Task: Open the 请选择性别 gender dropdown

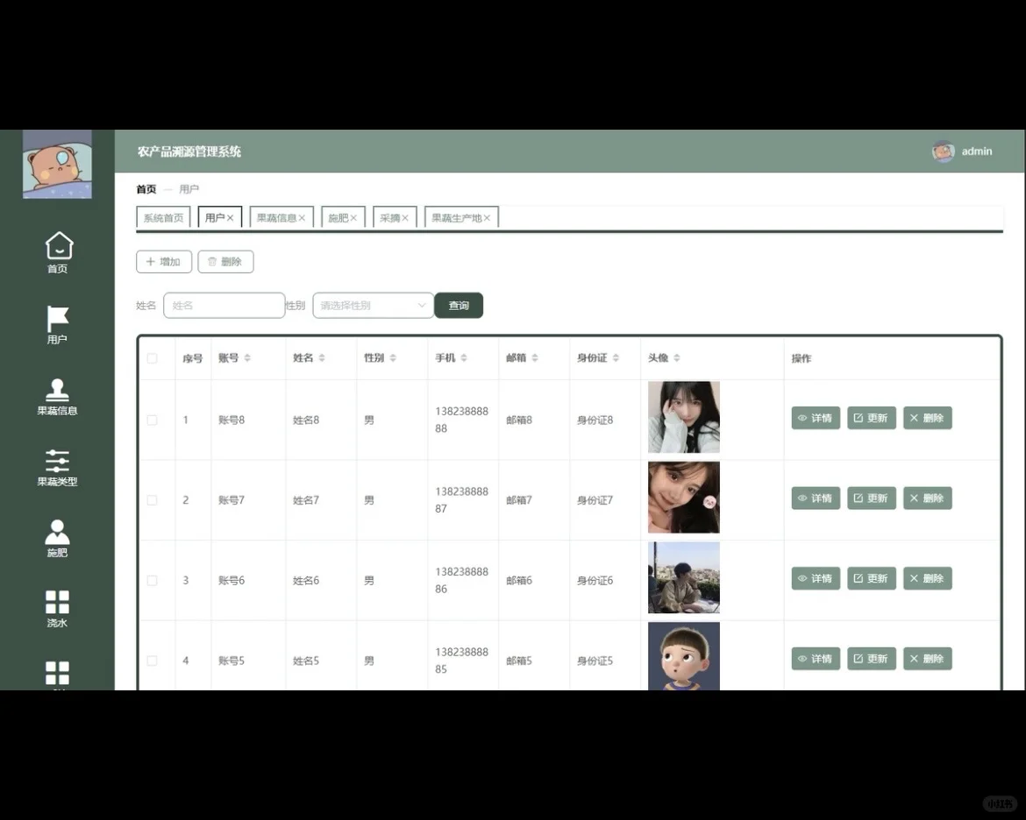Action: pyautogui.click(x=373, y=306)
